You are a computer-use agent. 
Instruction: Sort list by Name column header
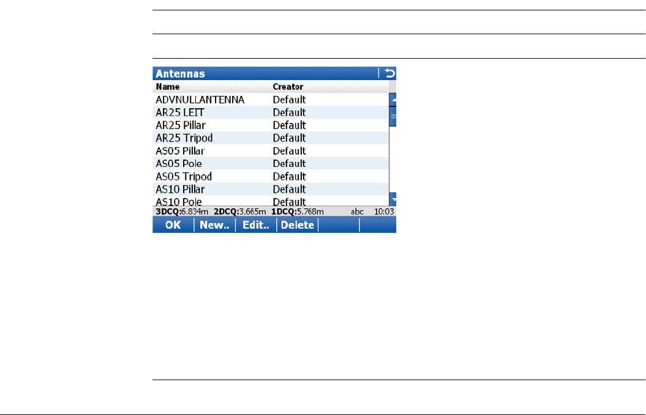point(168,87)
